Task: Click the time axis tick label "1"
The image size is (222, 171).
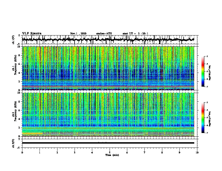Action: [x=40, y=153]
